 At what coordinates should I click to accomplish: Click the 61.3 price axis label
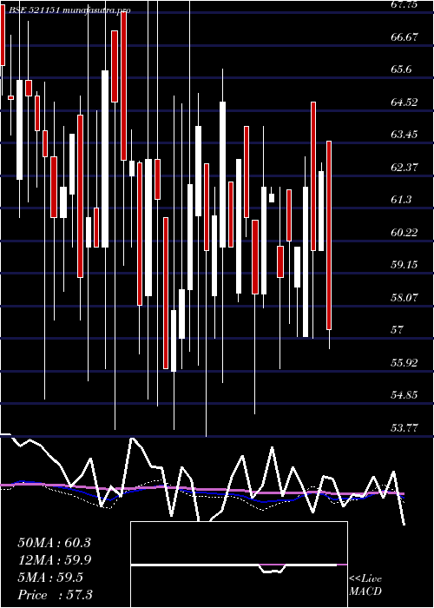(401, 200)
